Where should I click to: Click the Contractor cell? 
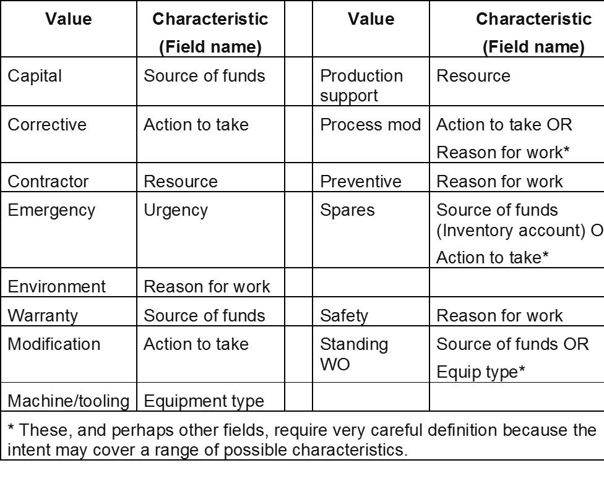[69, 177]
